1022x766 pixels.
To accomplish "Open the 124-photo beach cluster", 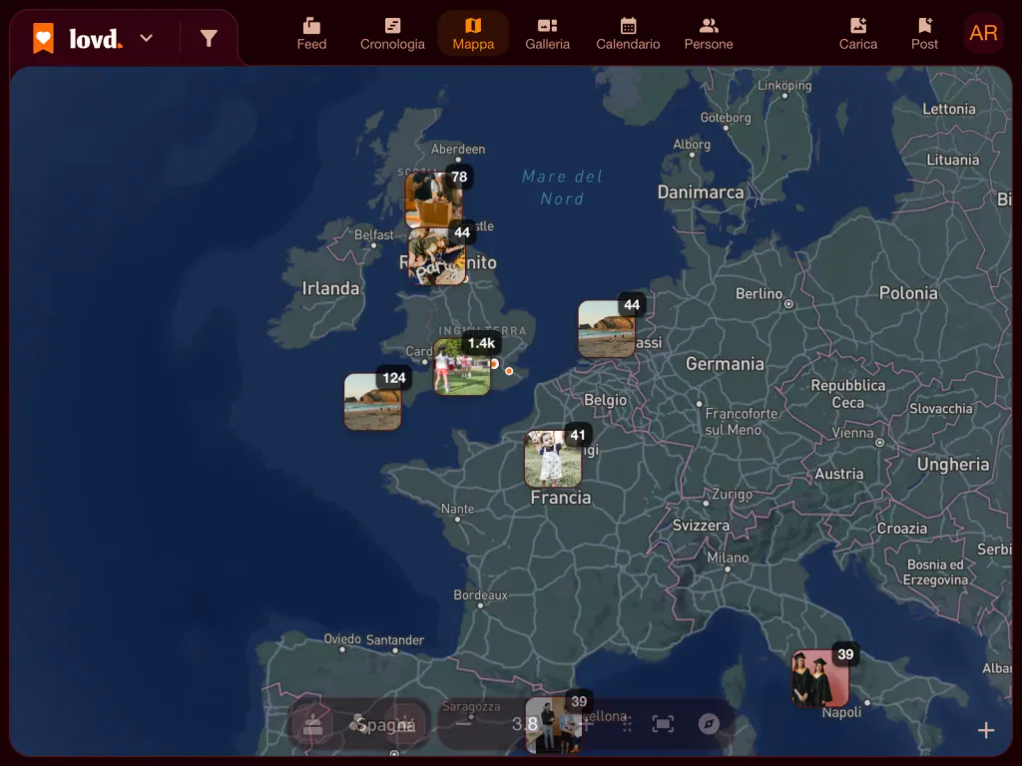I will coord(373,401).
